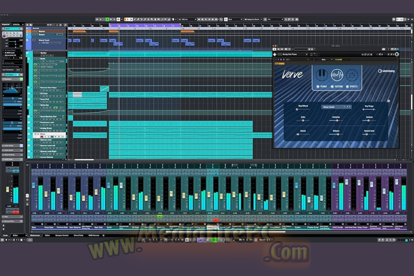Click the quantize magnifier icon beside 1/4 field
414x276 pixels.
click(x=265, y=20)
